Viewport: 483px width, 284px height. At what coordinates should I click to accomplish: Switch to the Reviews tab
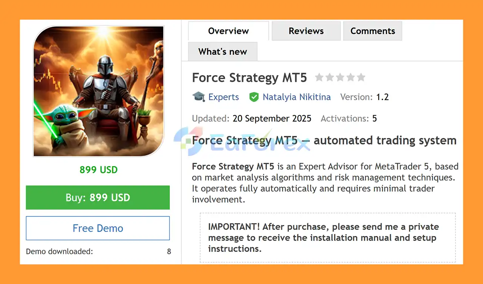(x=306, y=31)
